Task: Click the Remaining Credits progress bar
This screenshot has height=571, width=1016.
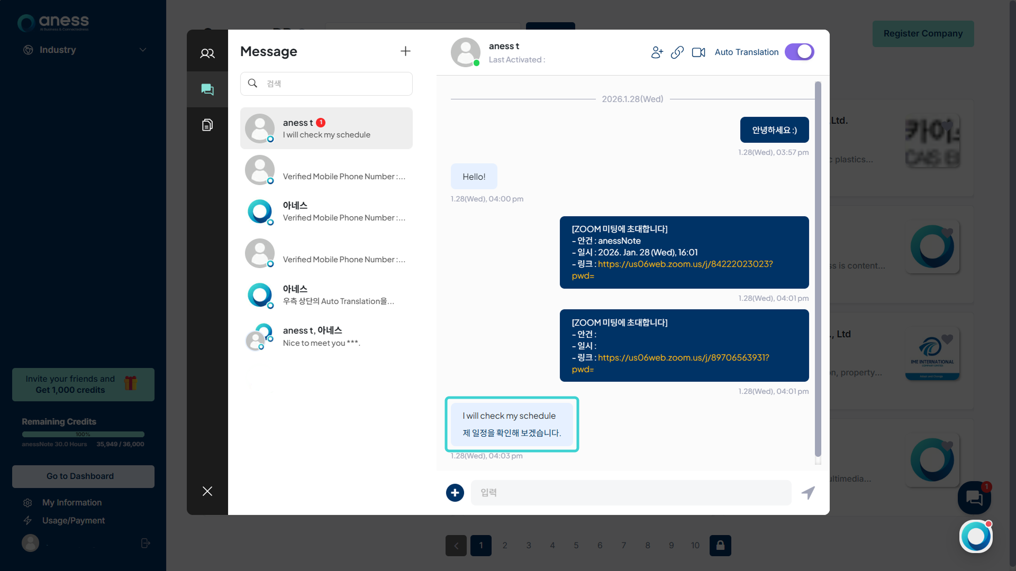Action: tap(83, 435)
